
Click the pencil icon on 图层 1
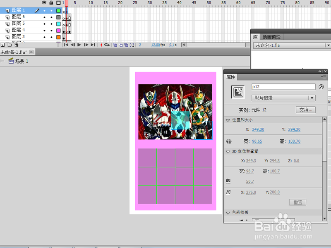click(x=37, y=10)
